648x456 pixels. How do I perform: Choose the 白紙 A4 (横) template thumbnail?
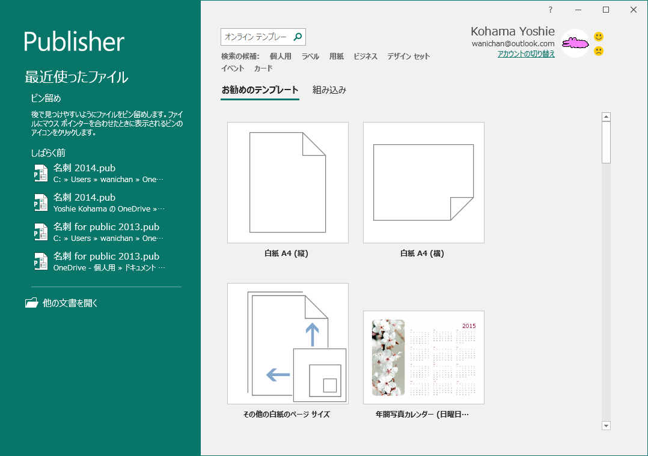pos(424,183)
